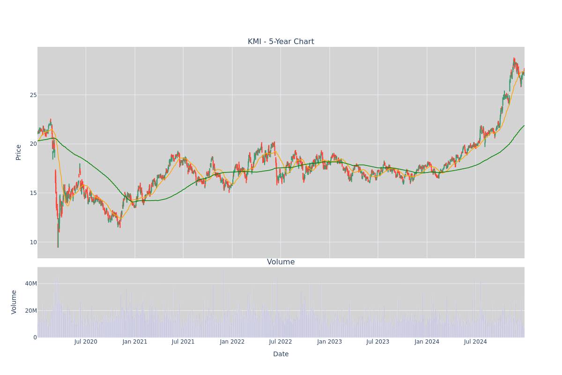Select the "Jul 2024" date tick label
Screen dimensions: 562x375
click(x=475, y=342)
